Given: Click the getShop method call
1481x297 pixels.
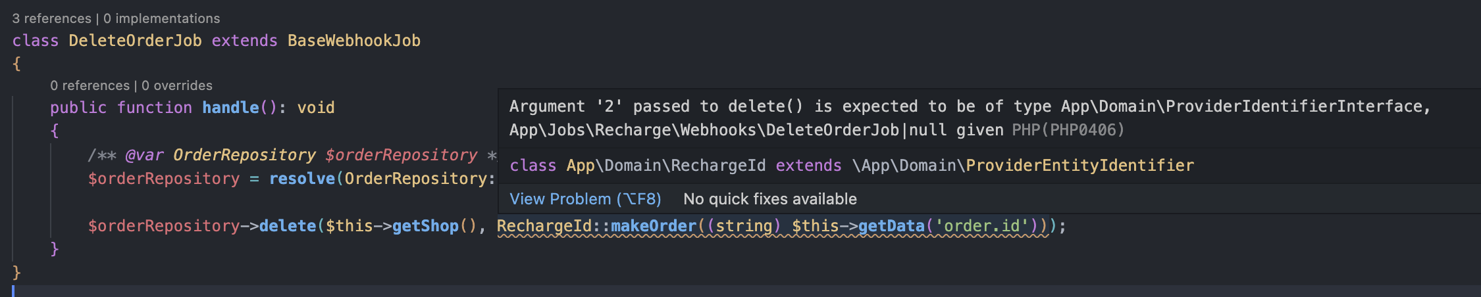Looking at the screenshot, I should 425,226.
